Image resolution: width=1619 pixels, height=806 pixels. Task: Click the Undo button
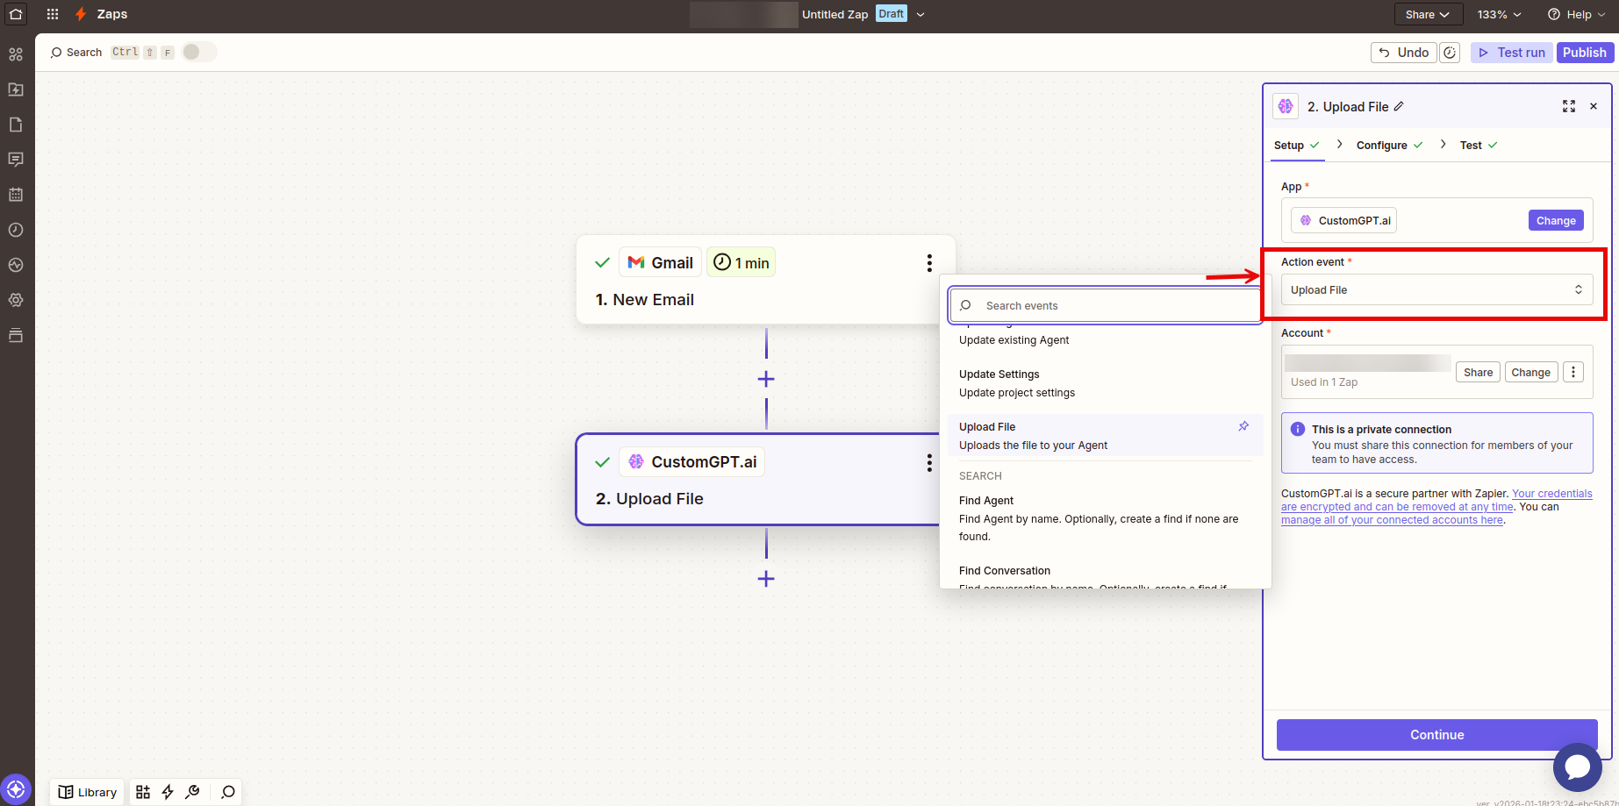(x=1403, y=53)
